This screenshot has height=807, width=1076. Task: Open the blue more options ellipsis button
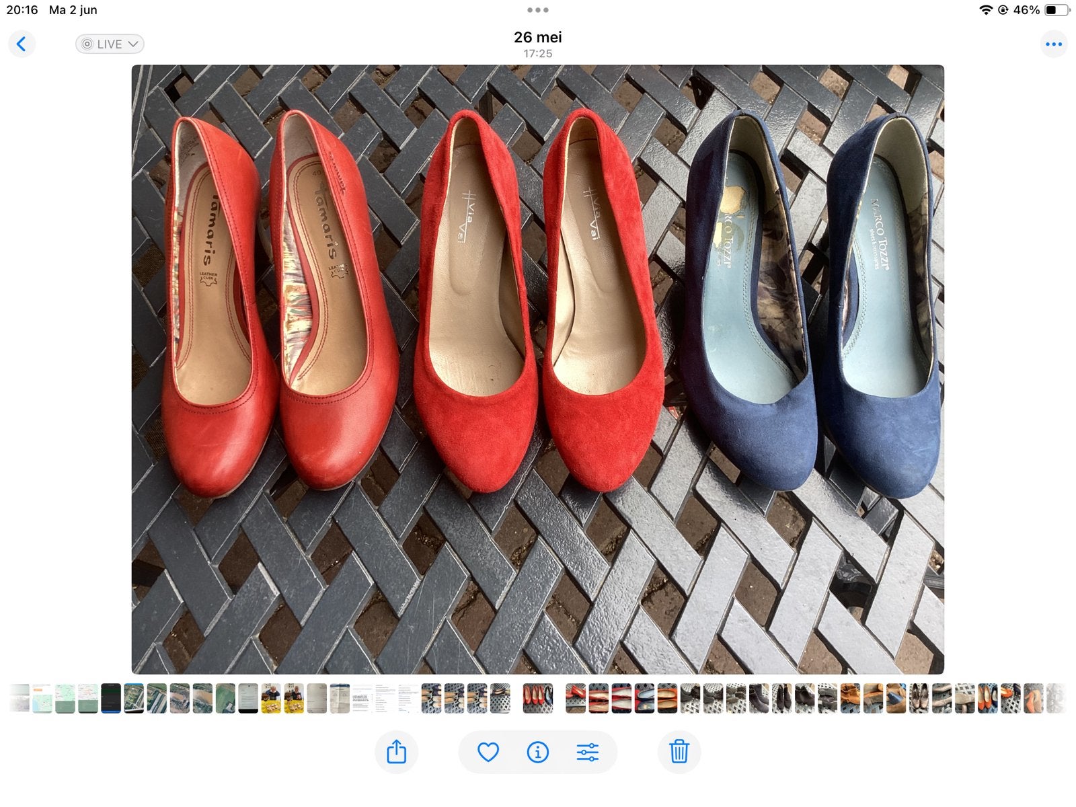pos(1054,44)
